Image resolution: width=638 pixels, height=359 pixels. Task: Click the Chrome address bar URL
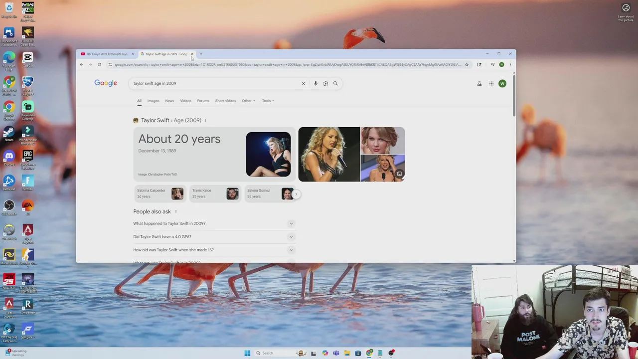click(288, 64)
